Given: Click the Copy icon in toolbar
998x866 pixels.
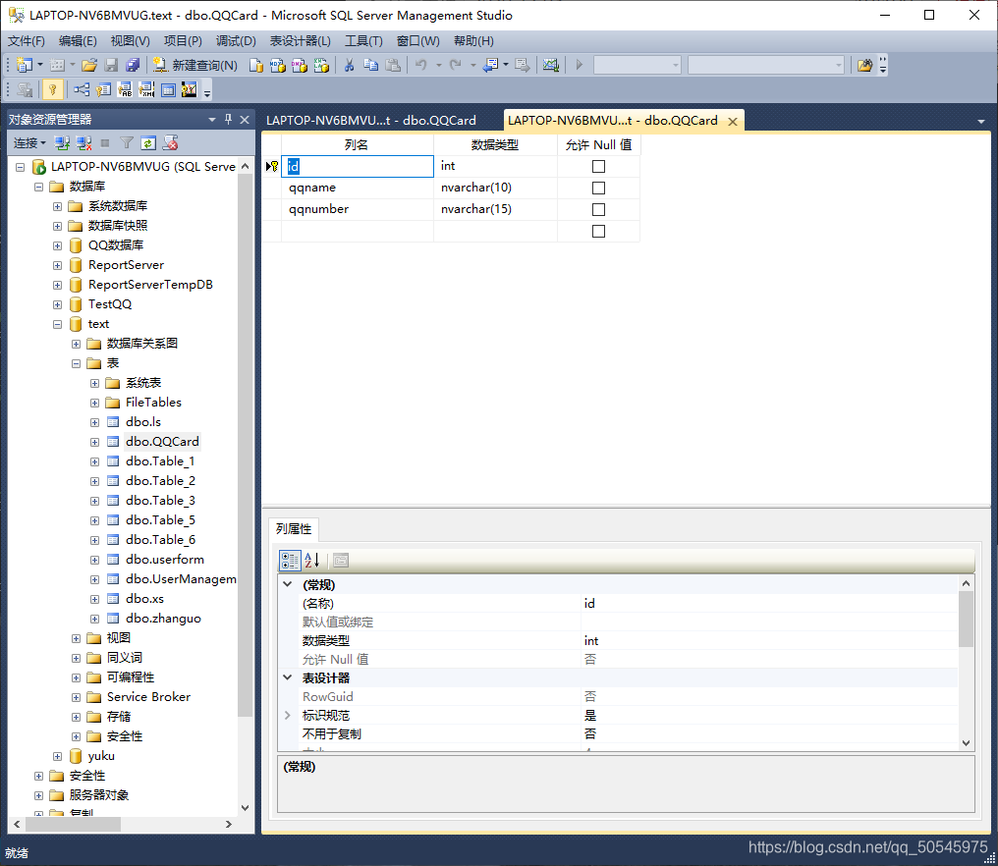Looking at the screenshot, I should 371,65.
